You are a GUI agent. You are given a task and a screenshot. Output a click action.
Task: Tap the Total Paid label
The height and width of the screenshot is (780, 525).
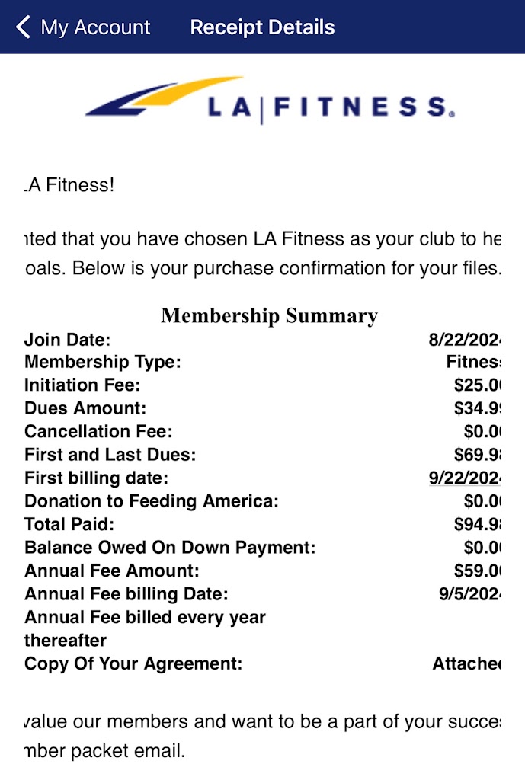[x=68, y=524]
